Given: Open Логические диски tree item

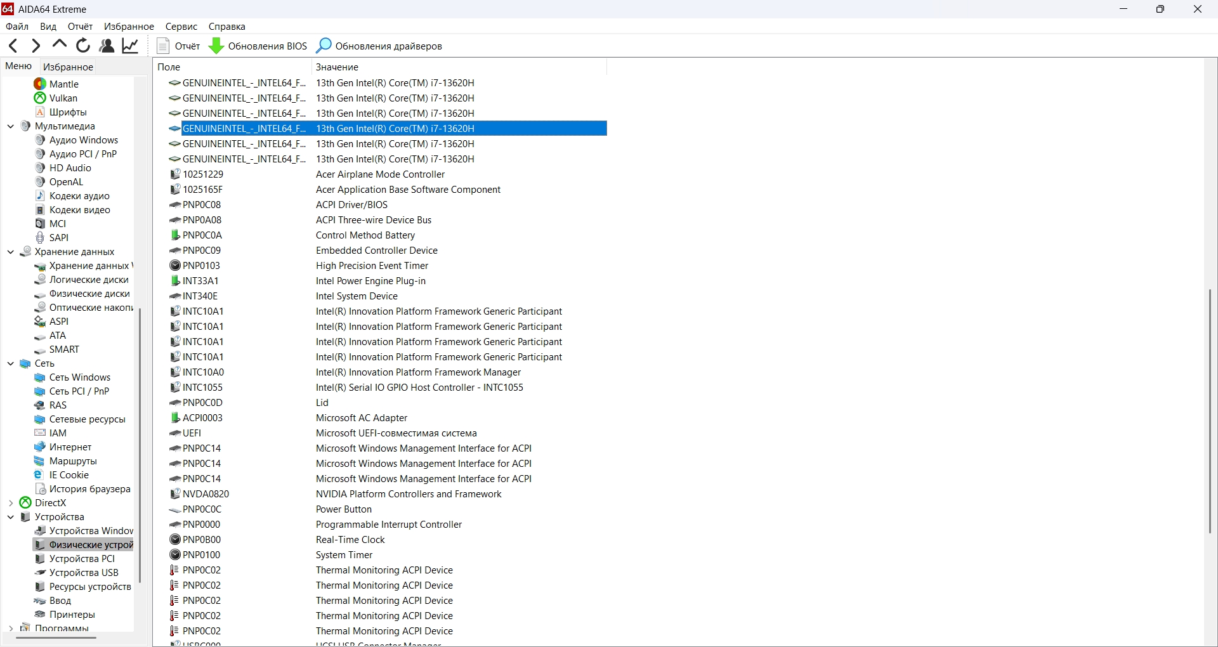Looking at the screenshot, I should [x=82, y=280].
